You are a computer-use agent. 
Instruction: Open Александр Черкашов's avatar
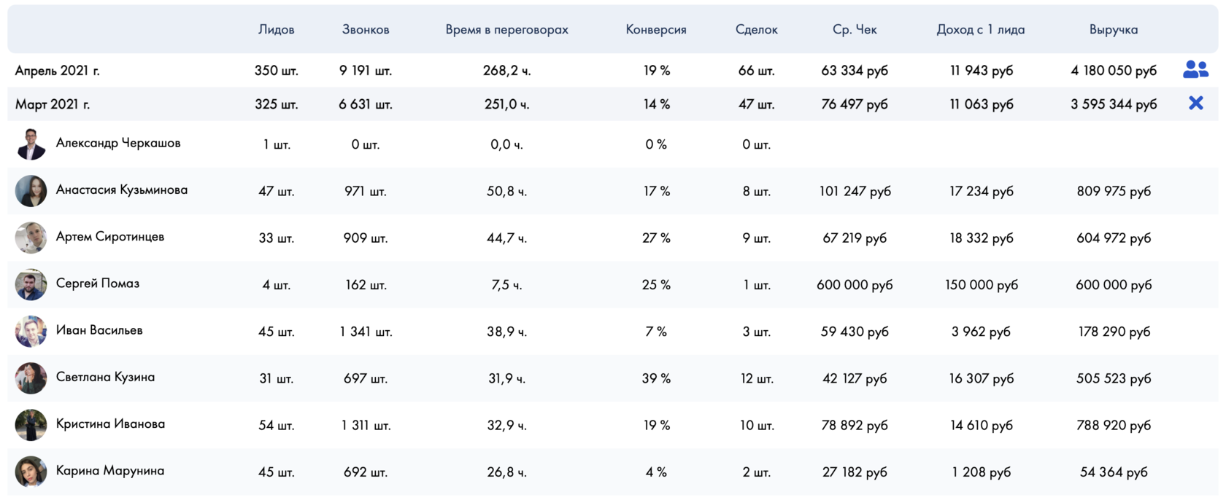pos(31,144)
